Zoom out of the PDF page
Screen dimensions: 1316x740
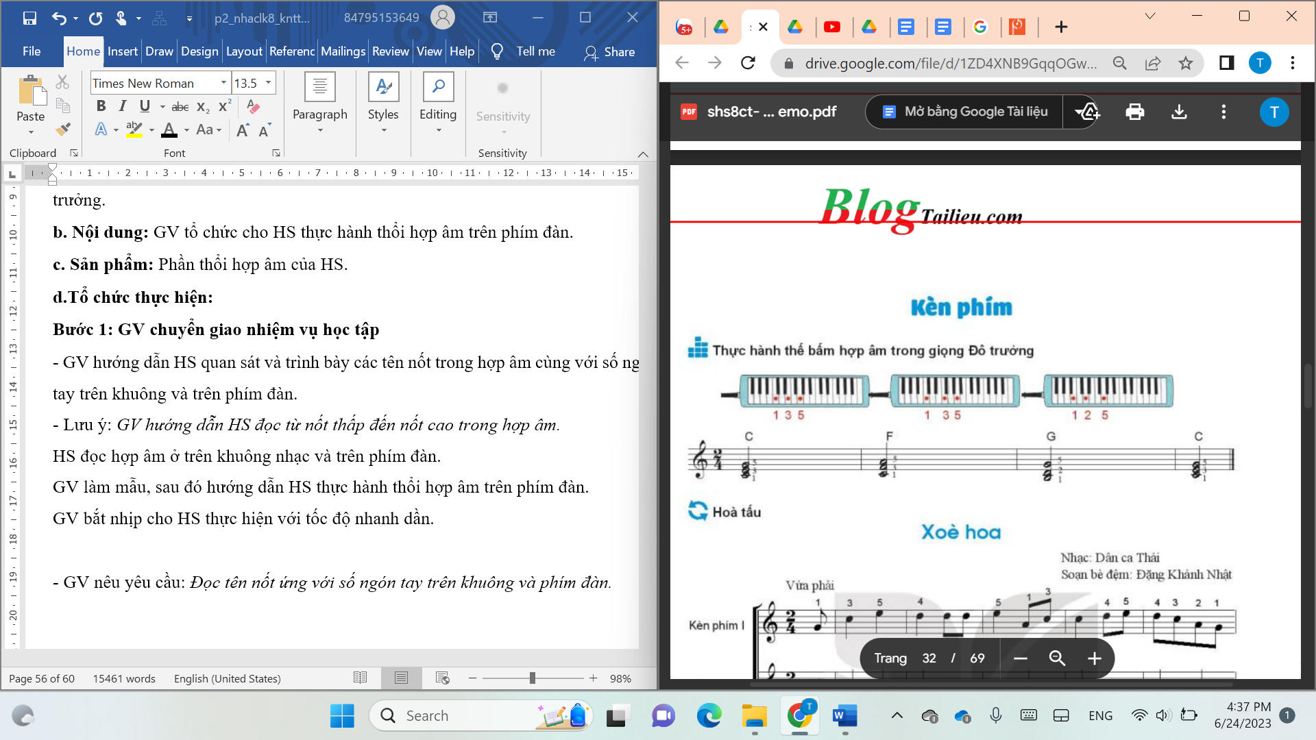coord(1021,658)
